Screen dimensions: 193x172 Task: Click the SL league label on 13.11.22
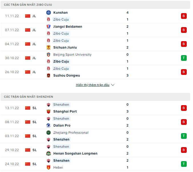coord(35,108)
